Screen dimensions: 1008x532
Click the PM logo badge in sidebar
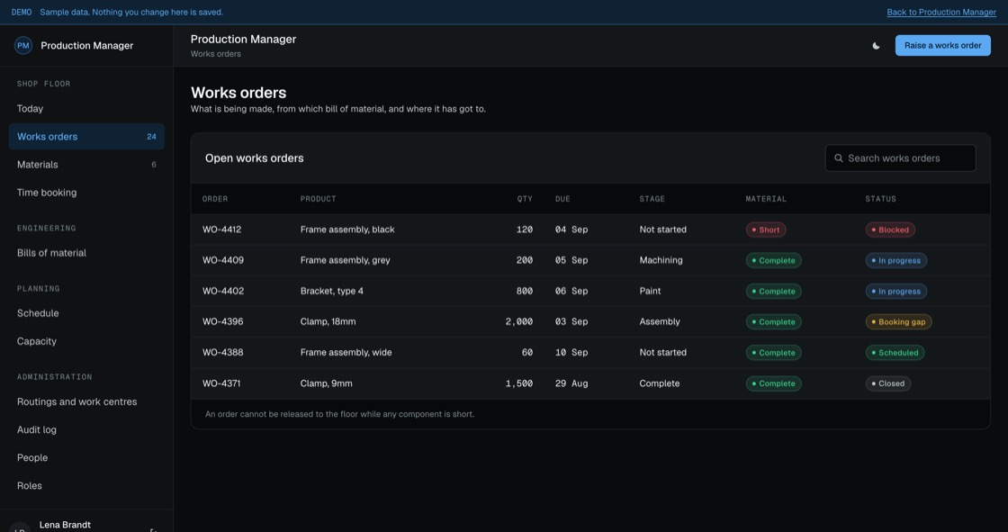pos(23,46)
